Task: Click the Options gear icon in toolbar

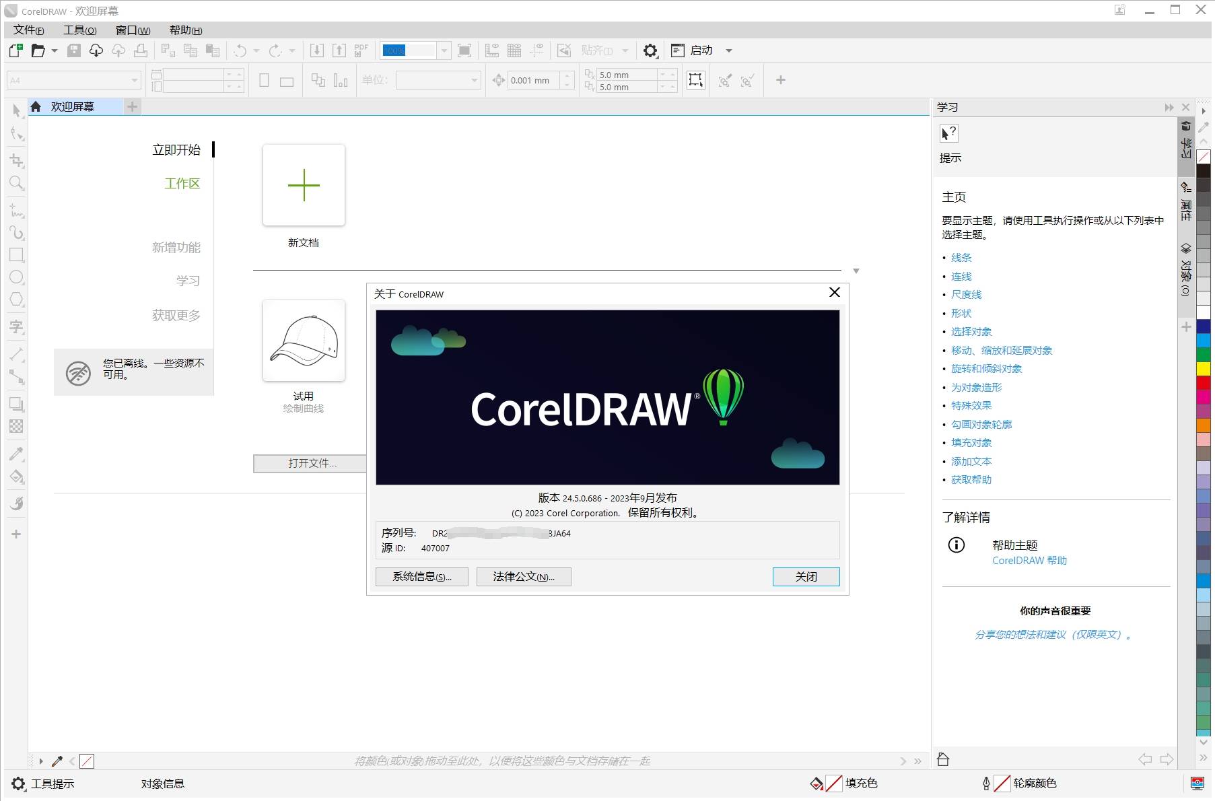Action: [x=650, y=50]
